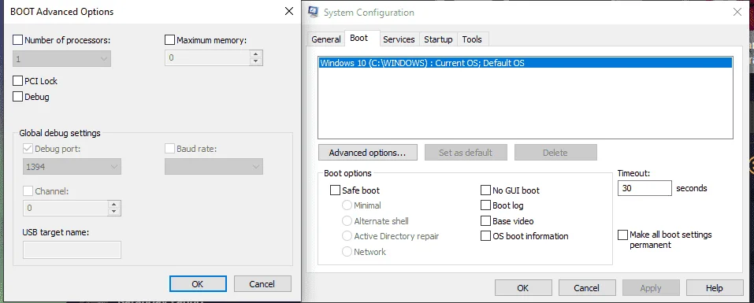
Task: Switch to the General tab
Action: 326,39
